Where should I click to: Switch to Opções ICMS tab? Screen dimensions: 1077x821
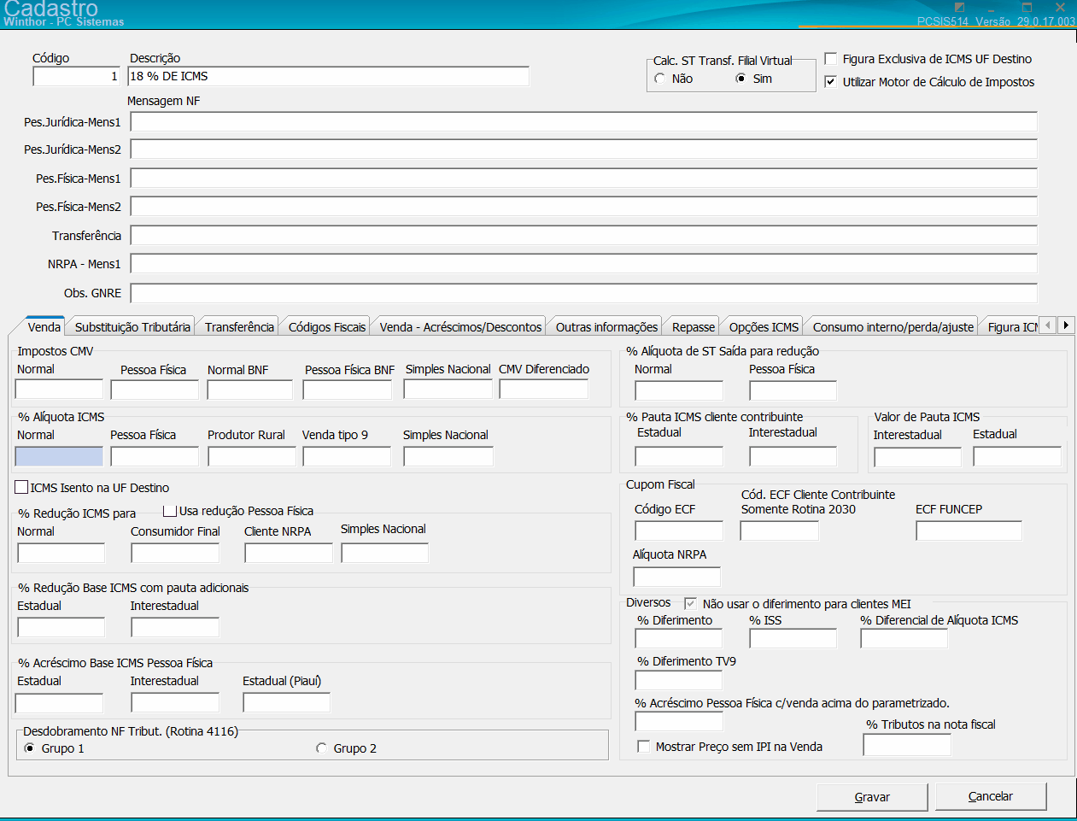tap(764, 327)
